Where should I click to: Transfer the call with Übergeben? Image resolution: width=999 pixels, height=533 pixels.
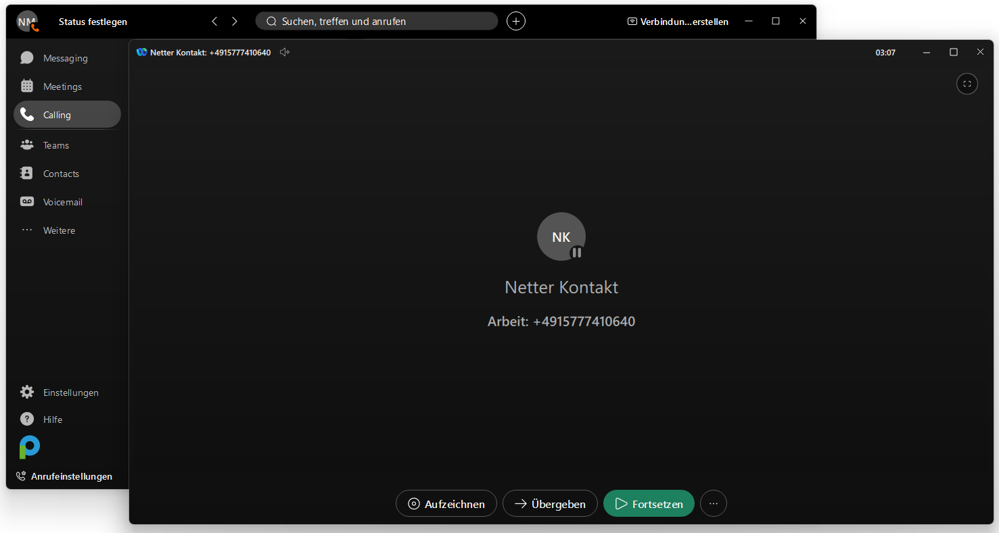pyautogui.click(x=550, y=504)
